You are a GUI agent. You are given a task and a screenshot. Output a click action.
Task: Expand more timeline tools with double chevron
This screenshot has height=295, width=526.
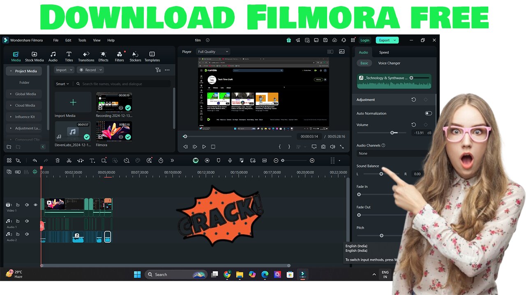[x=172, y=161]
